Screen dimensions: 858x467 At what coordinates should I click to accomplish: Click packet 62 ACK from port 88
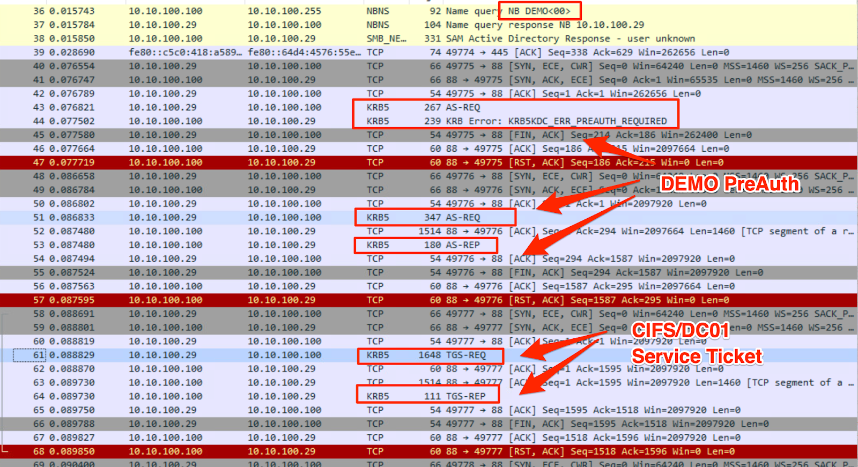[322, 369]
